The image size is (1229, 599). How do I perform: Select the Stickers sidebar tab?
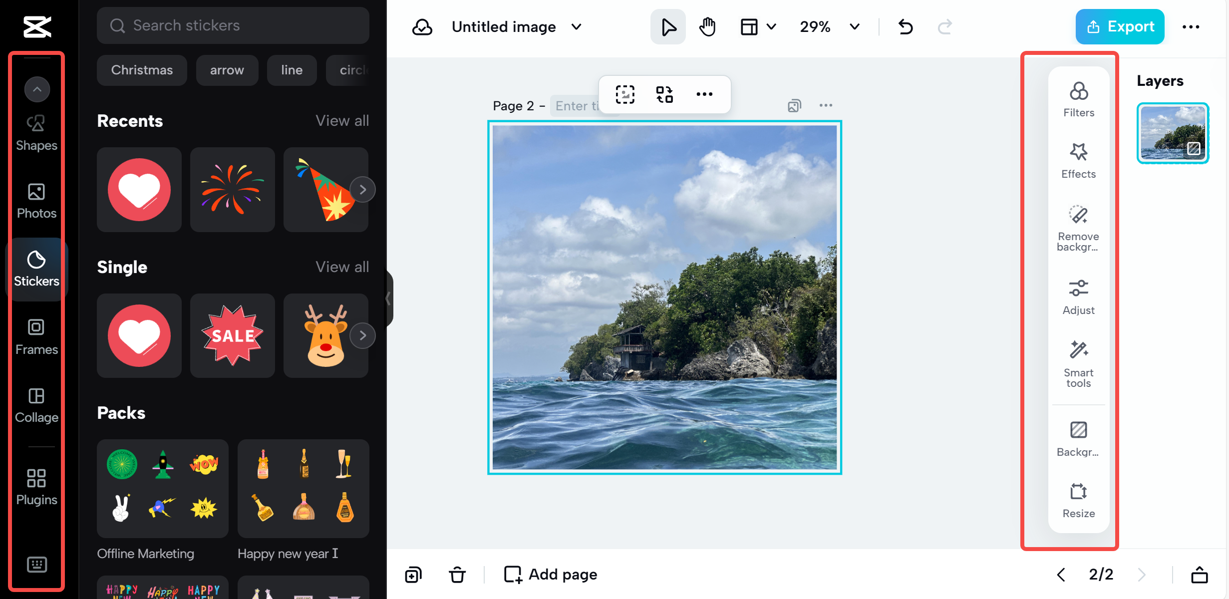(x=36, y=270)
